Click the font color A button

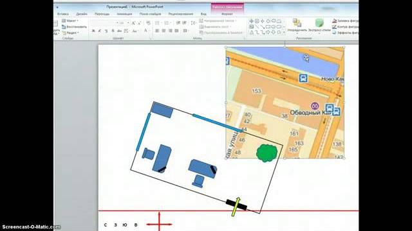click(x=145, y=31)
